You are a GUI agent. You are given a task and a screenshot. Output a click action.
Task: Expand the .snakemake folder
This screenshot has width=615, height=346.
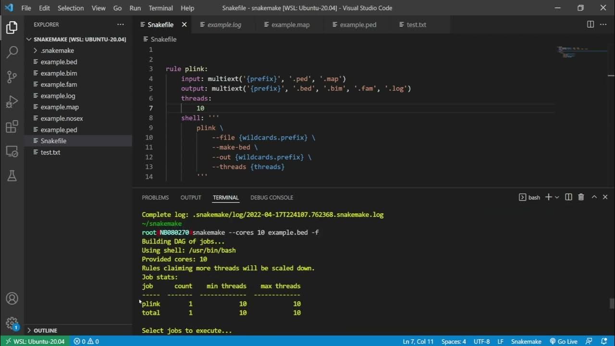pos(78,50)
